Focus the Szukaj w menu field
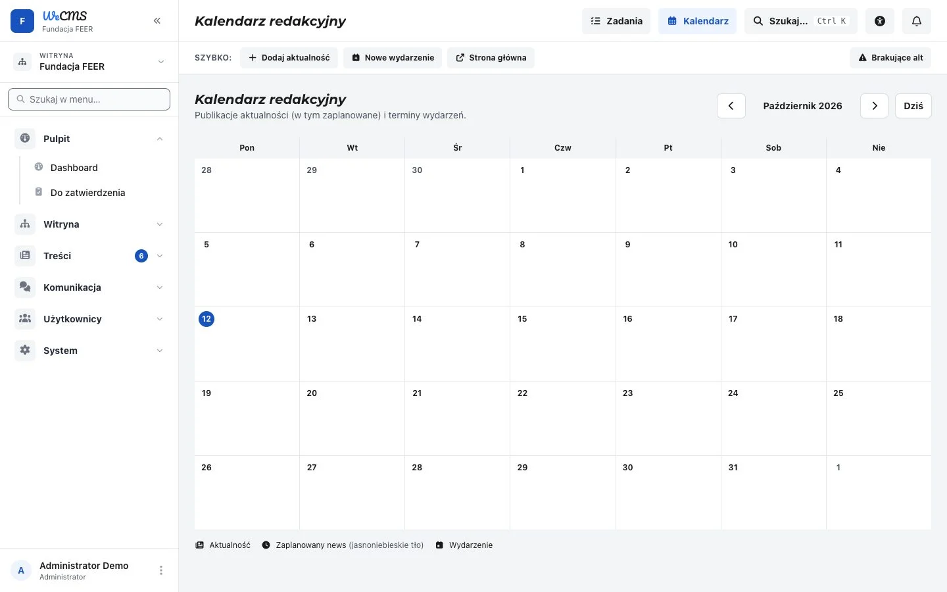 point(89,99)
